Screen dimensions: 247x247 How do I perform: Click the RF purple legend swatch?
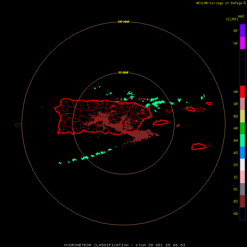(x=242, y=31)
